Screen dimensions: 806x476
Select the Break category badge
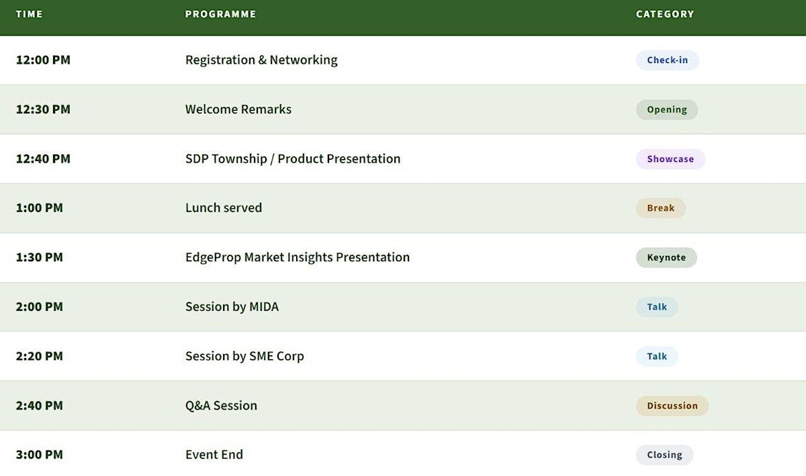(660, 208)
